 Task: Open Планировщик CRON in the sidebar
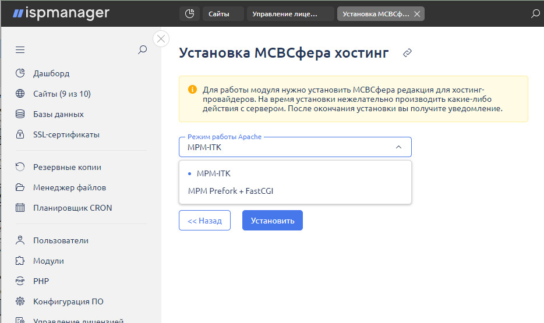(72, 208)
